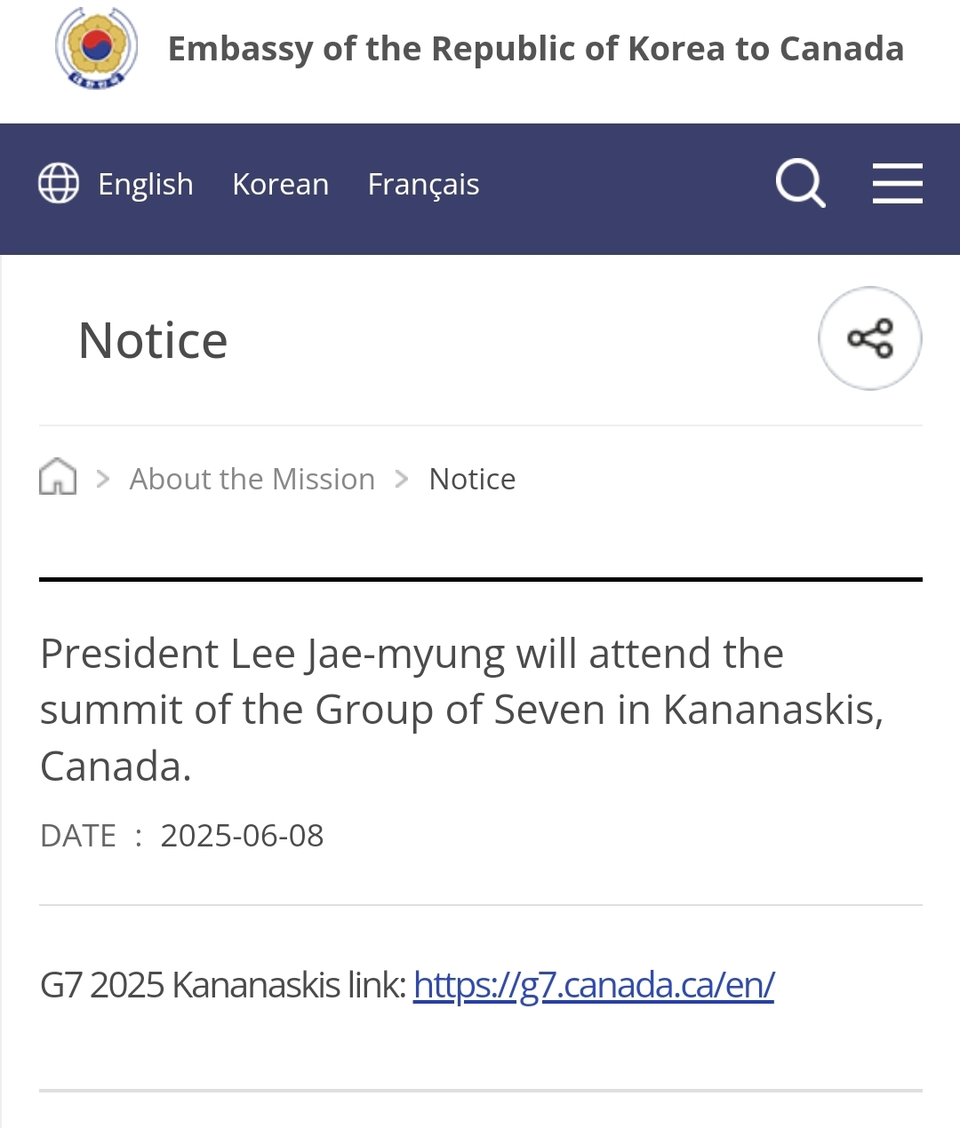
Task: Click the Notice breadcrumb item
Action: pos(472,480)
